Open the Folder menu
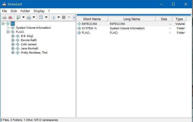 [x=25, y=11]
